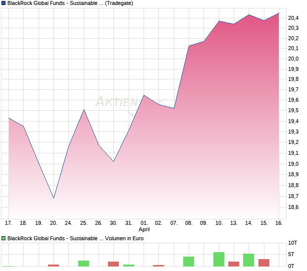Screen dimensions: 307x271
Task: Click the '30.' date label on the x-axis
Action: pyautogui.click(x=113, y=223)
